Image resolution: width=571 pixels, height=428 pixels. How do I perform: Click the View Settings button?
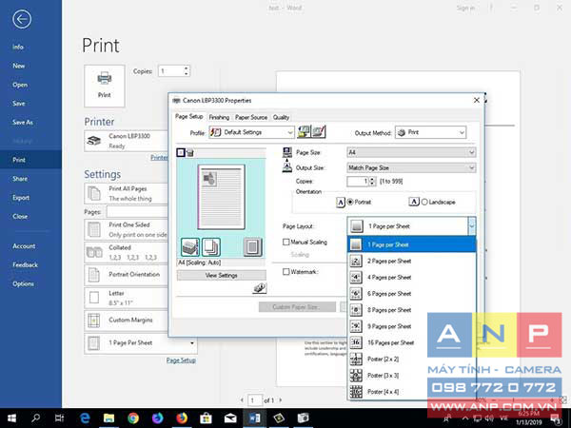(x=222, y=275)
